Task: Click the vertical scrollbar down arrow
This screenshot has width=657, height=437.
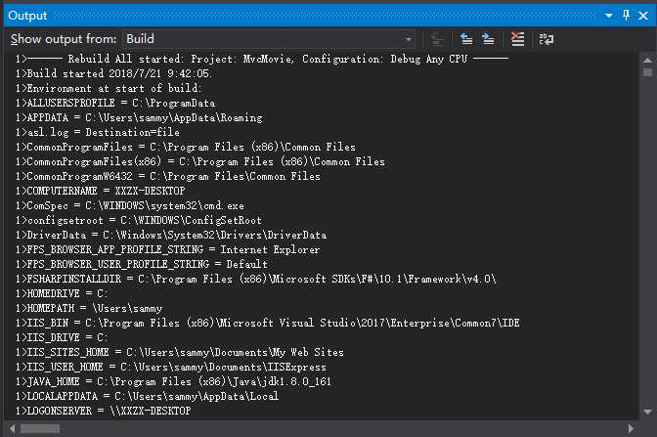Action: (647, 412)
